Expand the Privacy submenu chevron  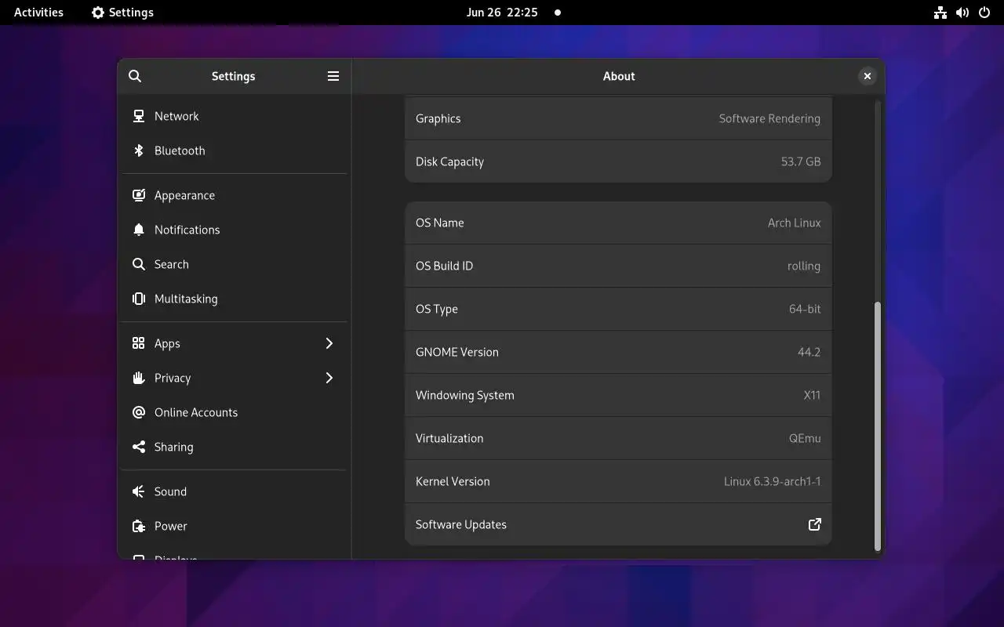(x=329, y=378)
